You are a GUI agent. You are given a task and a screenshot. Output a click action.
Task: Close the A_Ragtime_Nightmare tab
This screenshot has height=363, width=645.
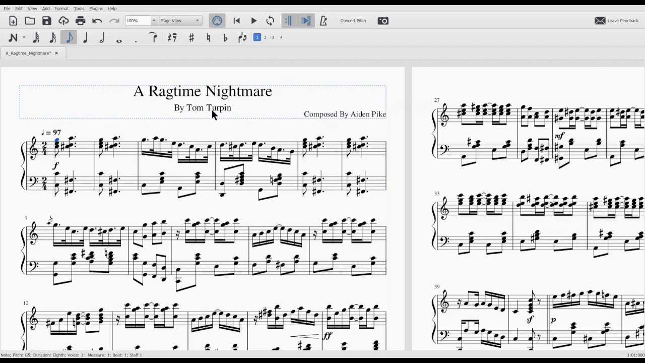pos(56,53)
